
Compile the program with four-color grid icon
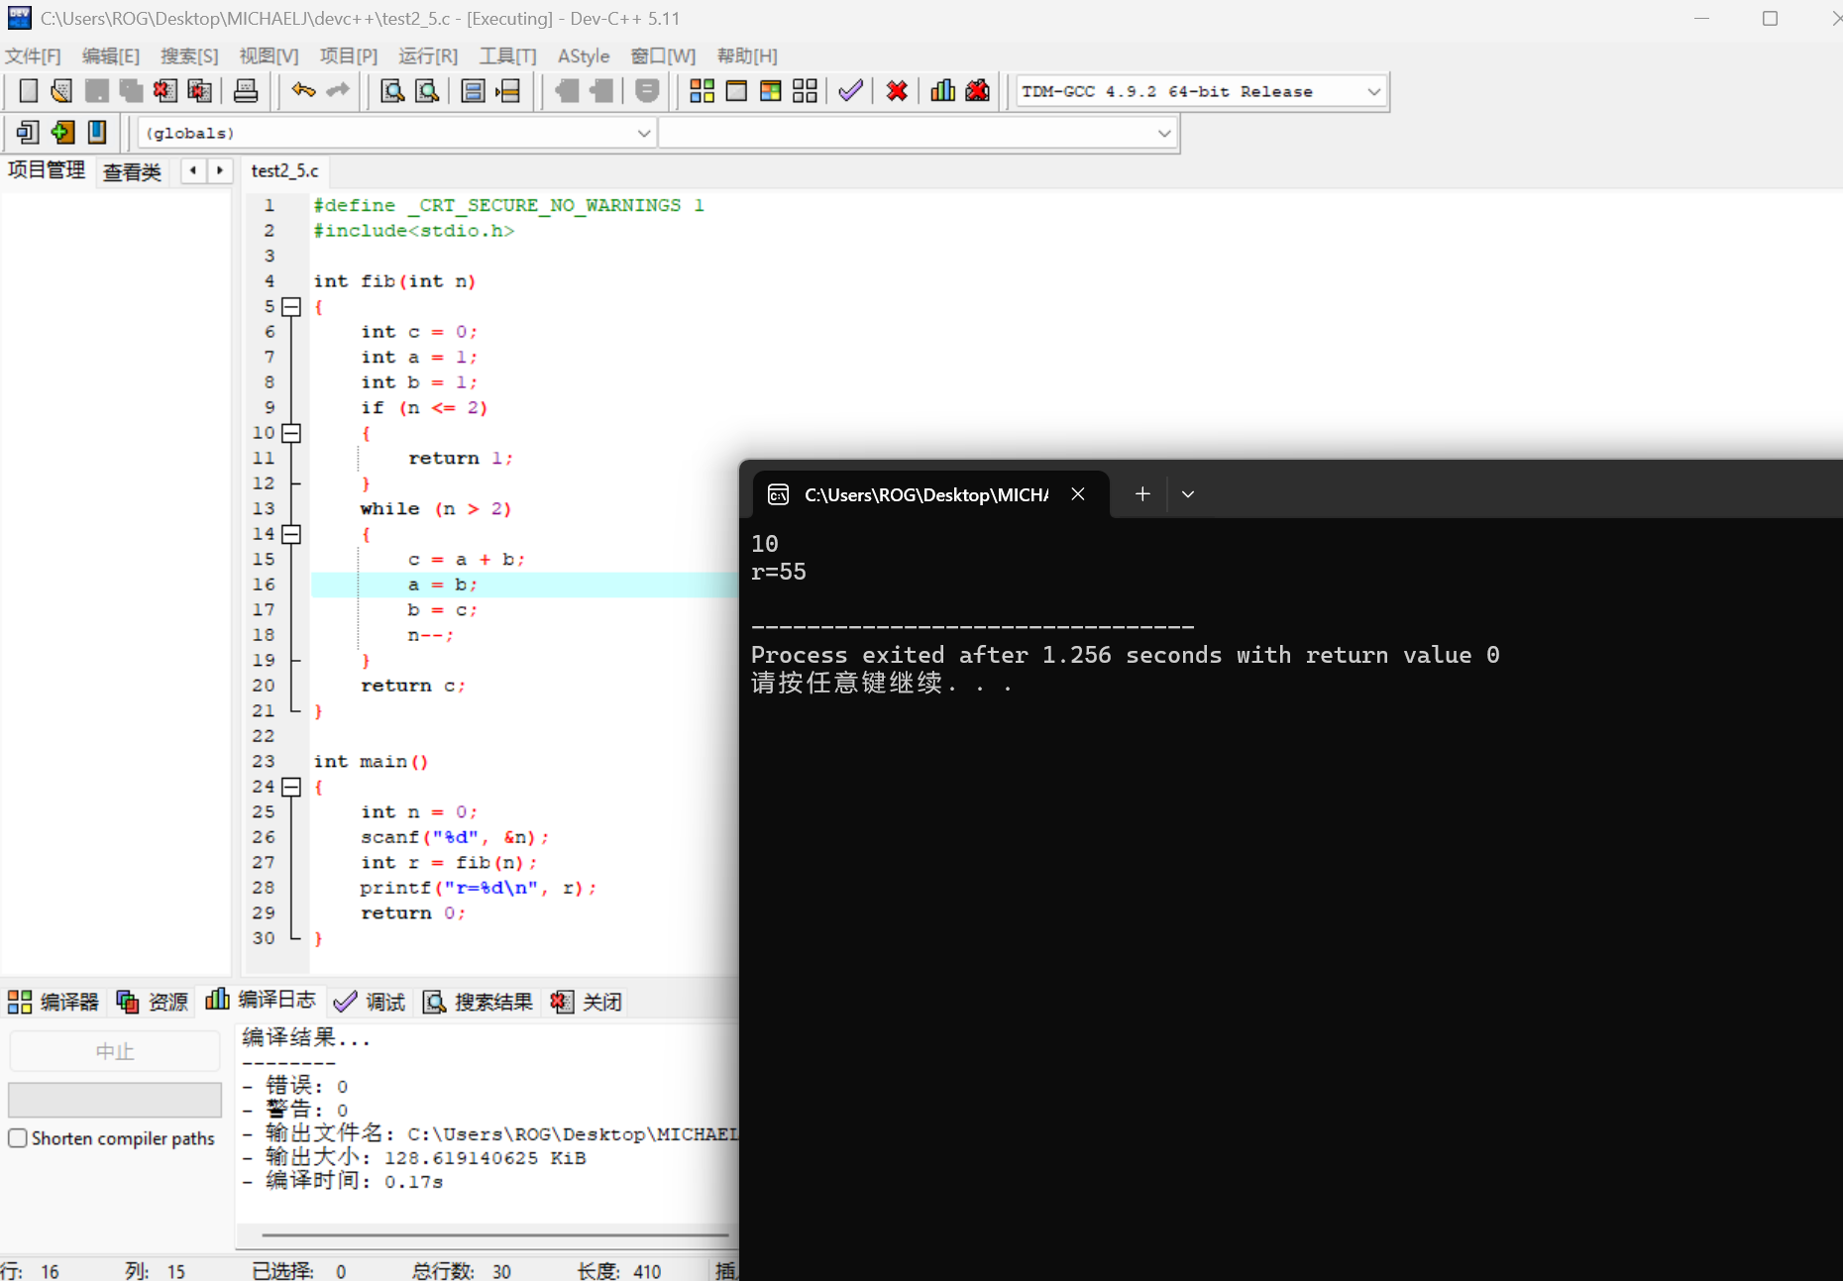coord(703,91)
